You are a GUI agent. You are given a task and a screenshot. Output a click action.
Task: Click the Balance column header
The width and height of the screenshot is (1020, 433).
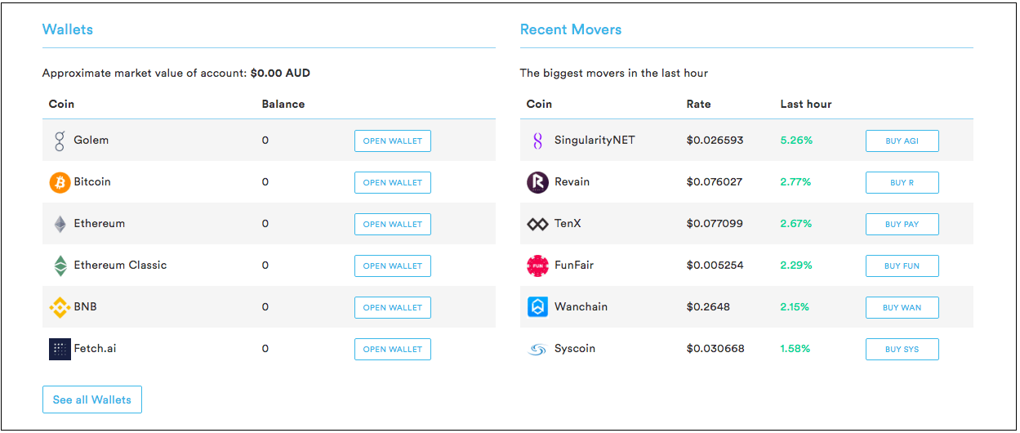coord(283,104)
